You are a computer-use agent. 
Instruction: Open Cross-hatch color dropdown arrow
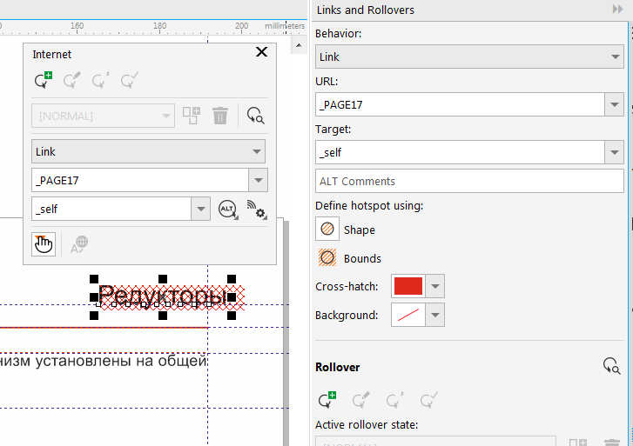434,286
